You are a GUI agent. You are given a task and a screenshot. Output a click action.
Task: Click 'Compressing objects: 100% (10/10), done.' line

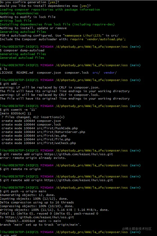click(x=37, y=206)
